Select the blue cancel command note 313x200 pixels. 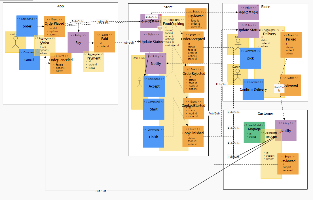tap(29, 59)
